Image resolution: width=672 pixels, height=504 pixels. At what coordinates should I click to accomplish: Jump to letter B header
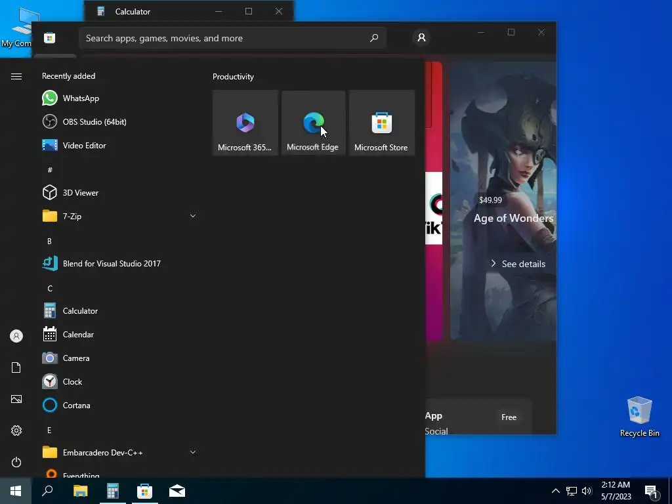pyautogui.click(x=49, y=241)
